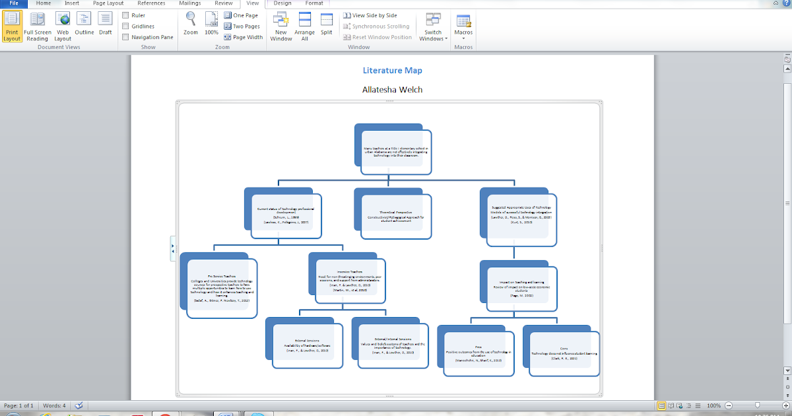Split the document window
This screenshot has width=792, height=416.
pos(327,26)
